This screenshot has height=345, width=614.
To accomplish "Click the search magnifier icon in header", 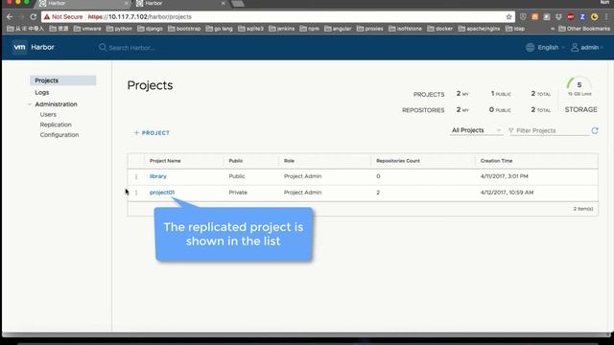I will click(x=103, y=47).
